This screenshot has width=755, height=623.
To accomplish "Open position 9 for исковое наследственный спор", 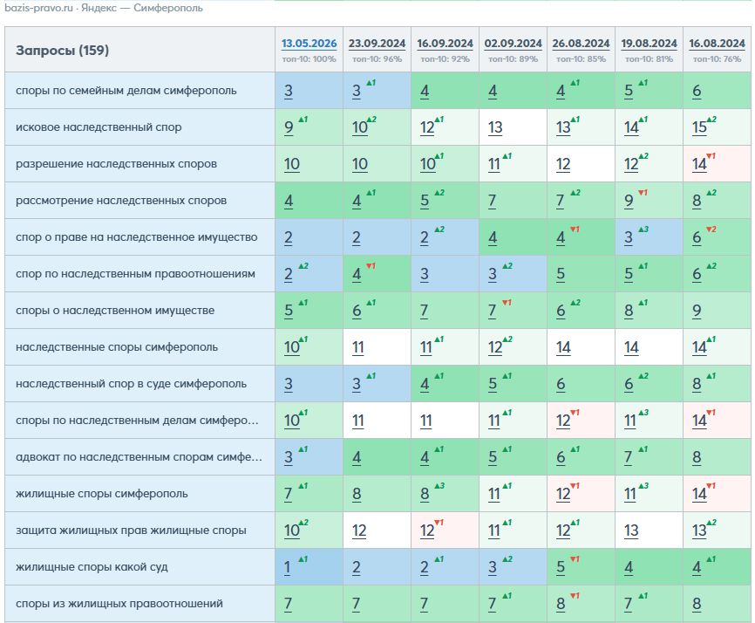I will coord(289,127).
